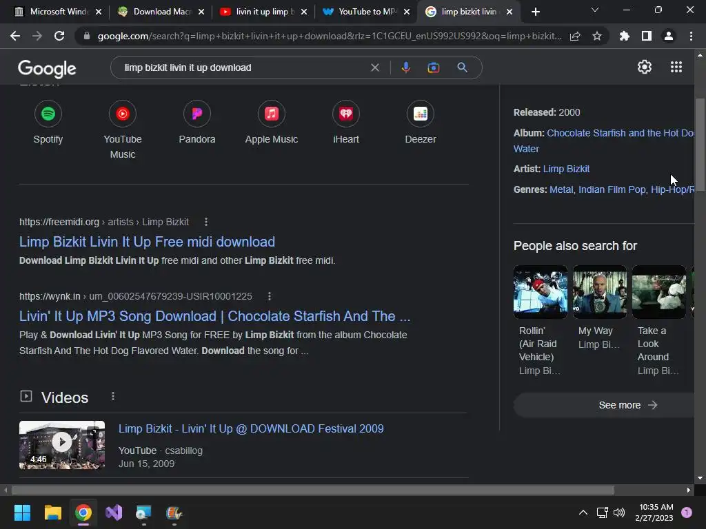706x529 pixels.
Task: Open Apple Music listen option
Action: [x=272, y=123]
